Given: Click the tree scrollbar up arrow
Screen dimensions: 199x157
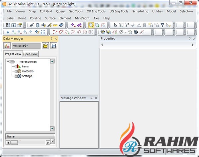Looking at the screenshot, I should click(x=52, y=61).
